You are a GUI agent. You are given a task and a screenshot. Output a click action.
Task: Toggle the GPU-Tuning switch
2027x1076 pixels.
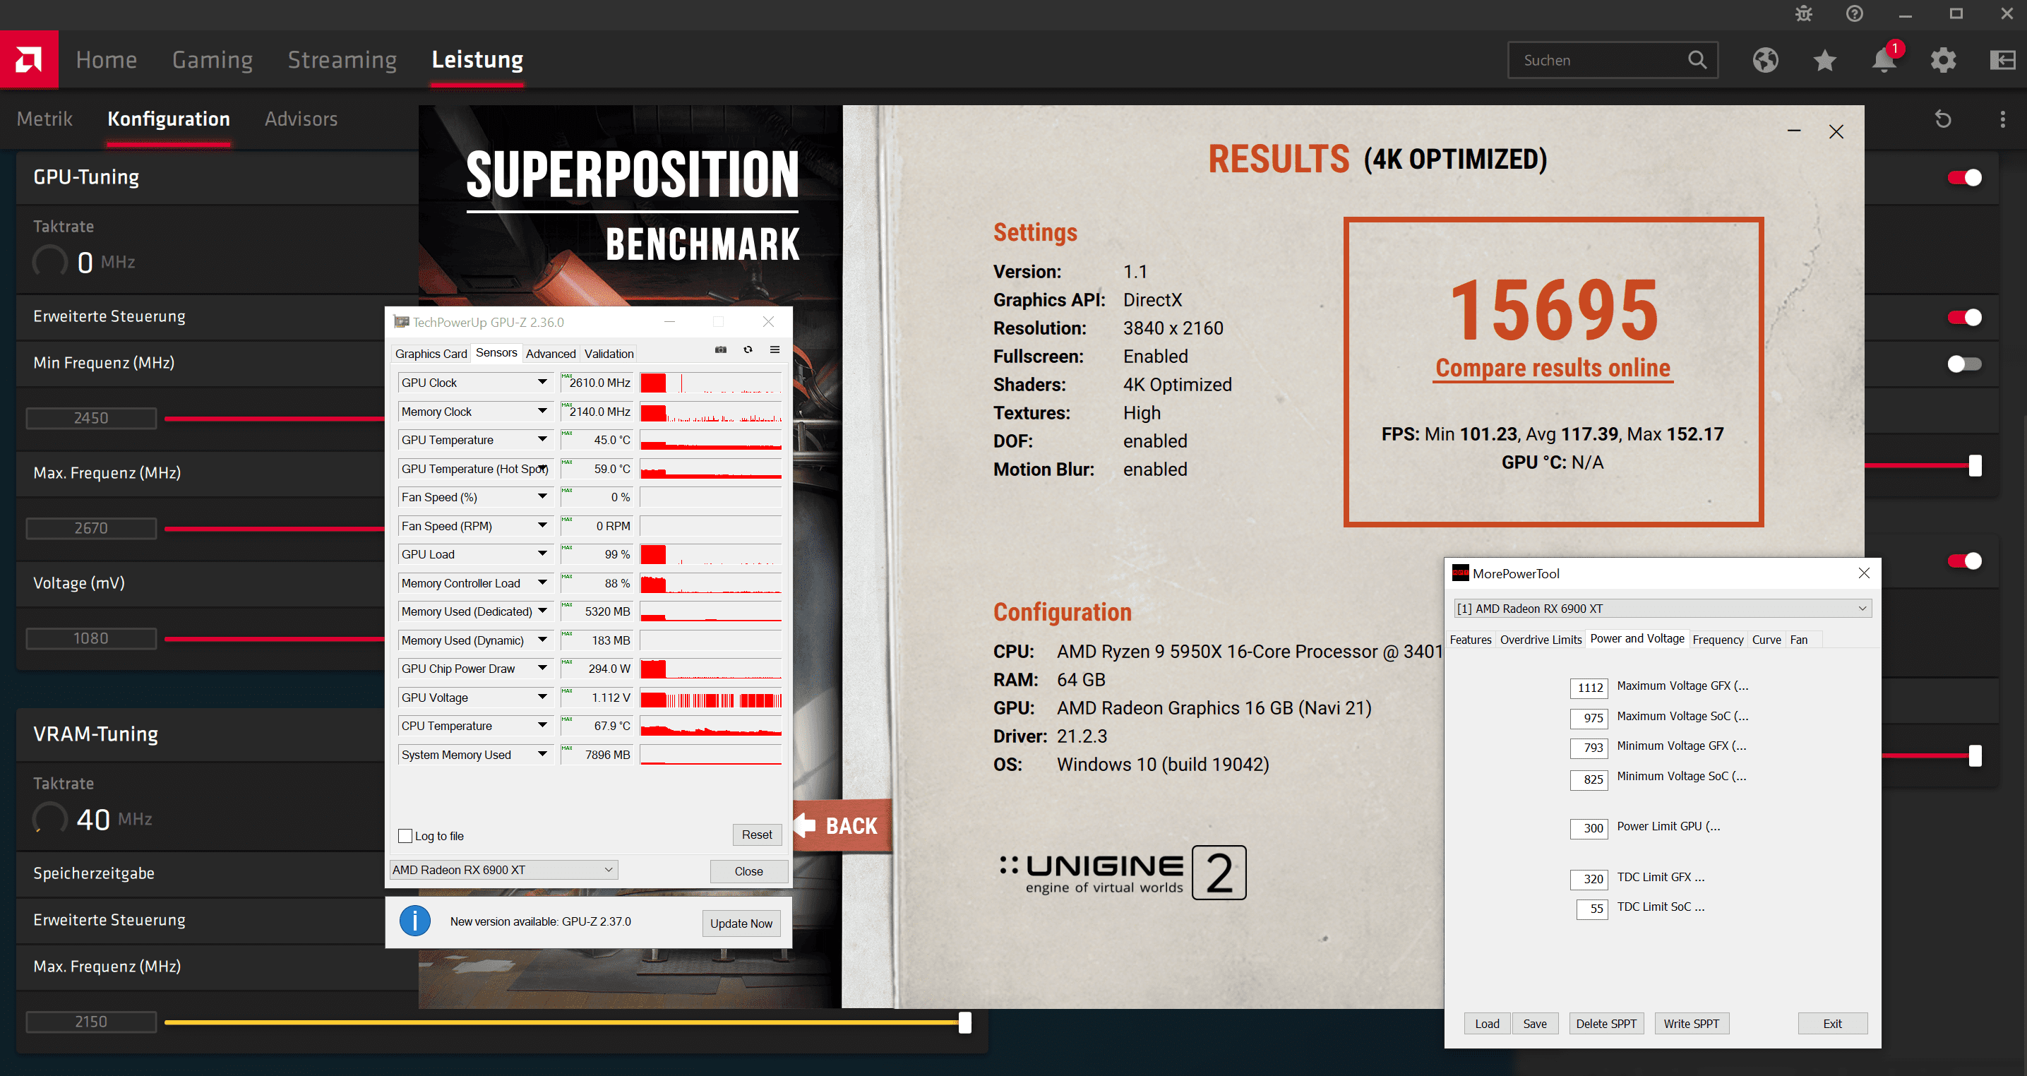tap(1964, 178)
